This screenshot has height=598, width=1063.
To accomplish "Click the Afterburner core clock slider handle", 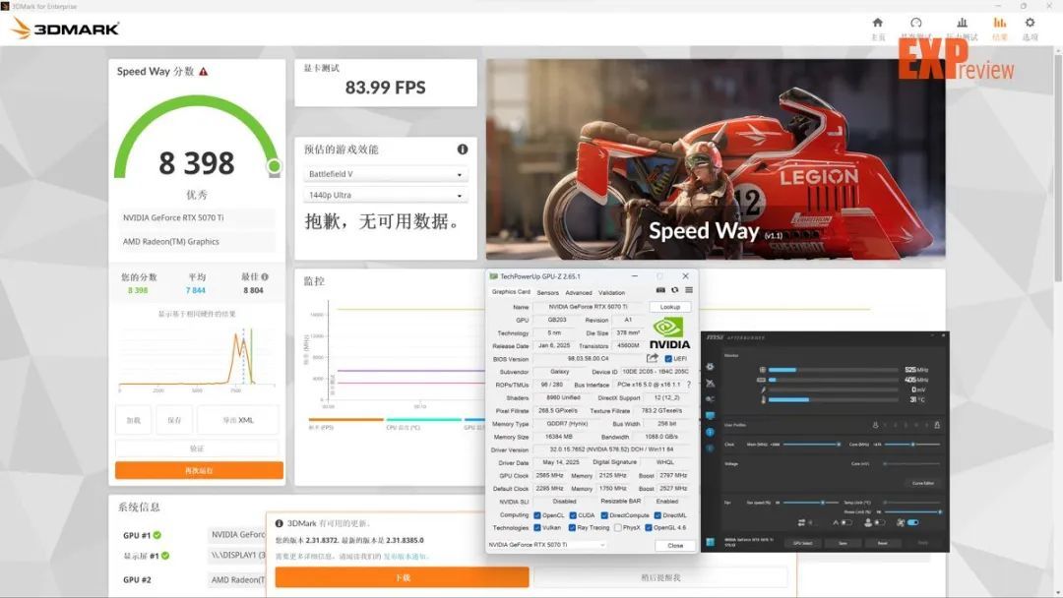I will tap(912, 445).
